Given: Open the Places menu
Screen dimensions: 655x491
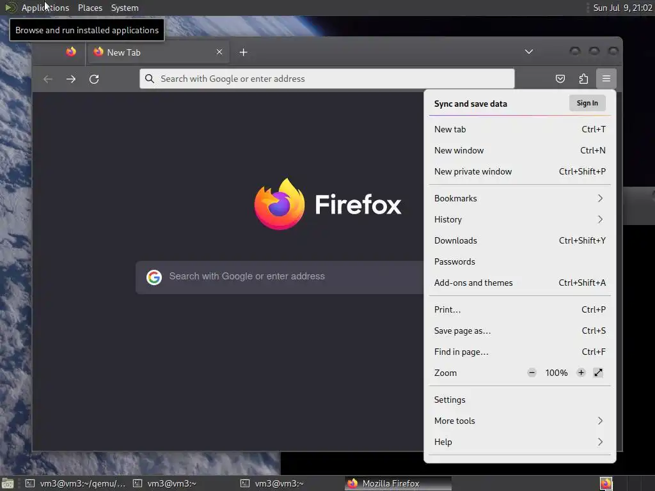Looking at the screenshot, I should tap(90, 8).
